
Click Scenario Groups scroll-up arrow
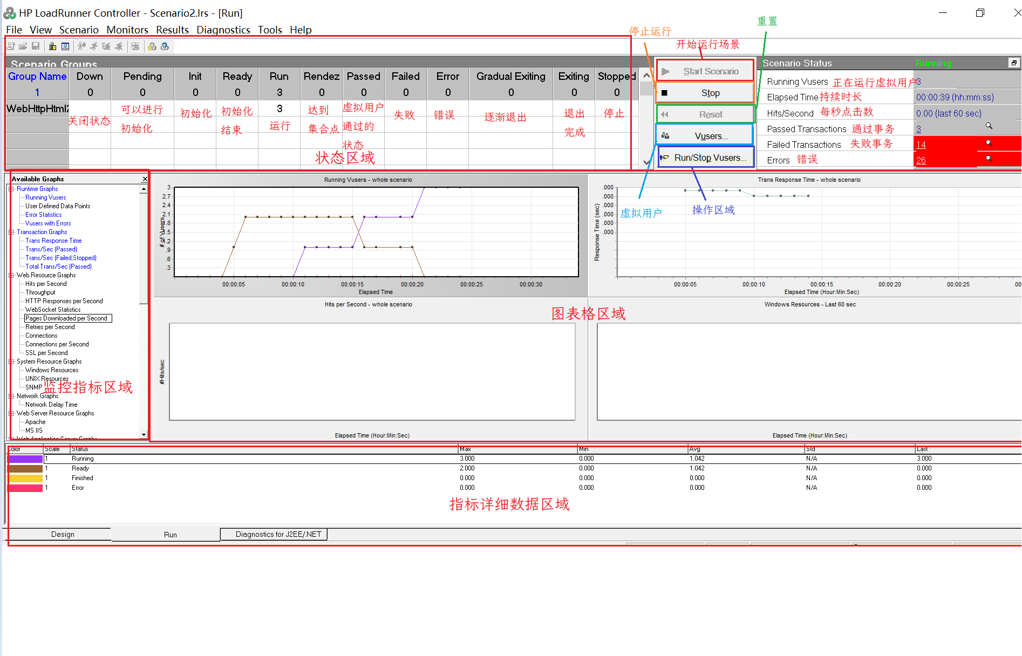coord(646,76)
